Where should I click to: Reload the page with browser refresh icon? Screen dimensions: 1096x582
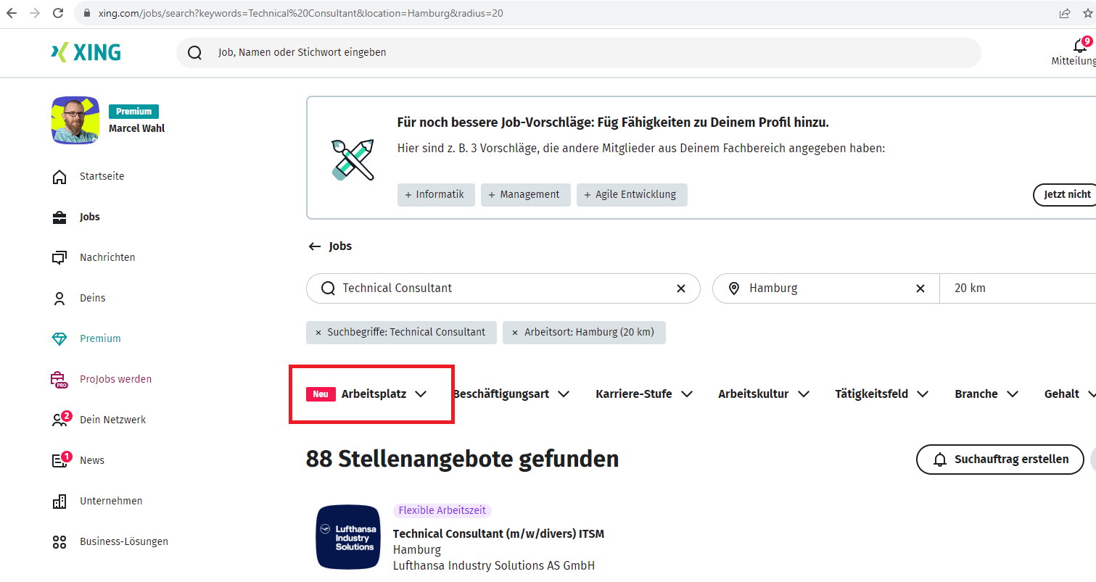(x=57, y=13)
